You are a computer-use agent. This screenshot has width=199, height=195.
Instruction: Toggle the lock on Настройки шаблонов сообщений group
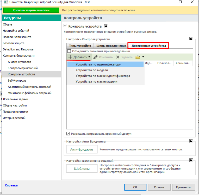tap(191, 160)
